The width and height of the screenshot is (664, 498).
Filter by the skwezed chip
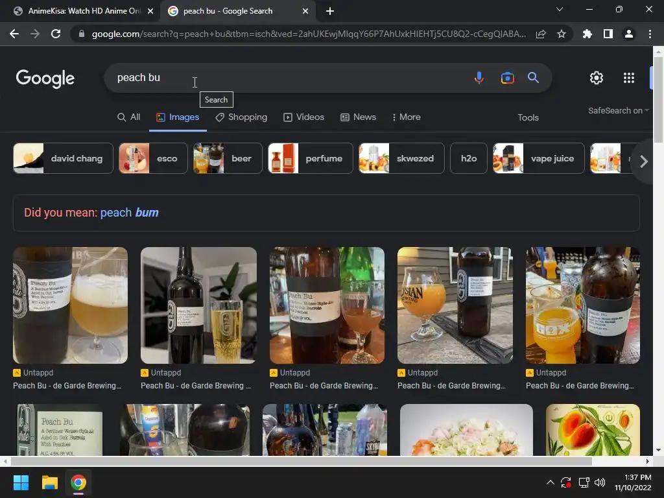(x=401, y=158)
